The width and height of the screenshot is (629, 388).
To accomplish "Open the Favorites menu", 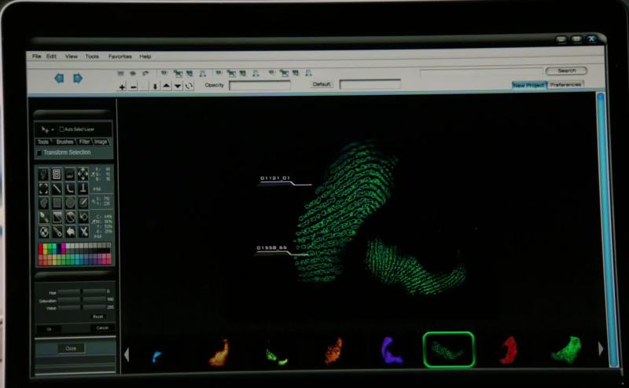I will [120, 57].
